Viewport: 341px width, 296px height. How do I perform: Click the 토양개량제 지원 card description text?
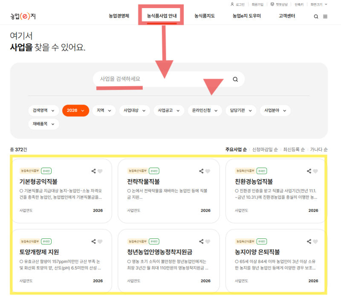60,265
